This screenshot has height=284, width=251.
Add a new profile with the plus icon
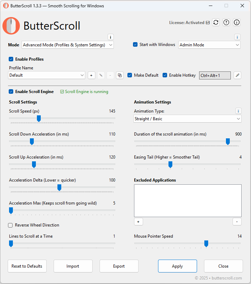(91, 75)
